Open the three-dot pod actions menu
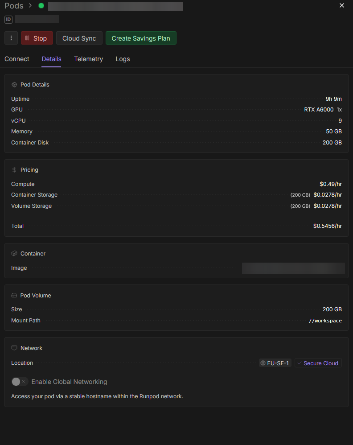 [11, 38]
